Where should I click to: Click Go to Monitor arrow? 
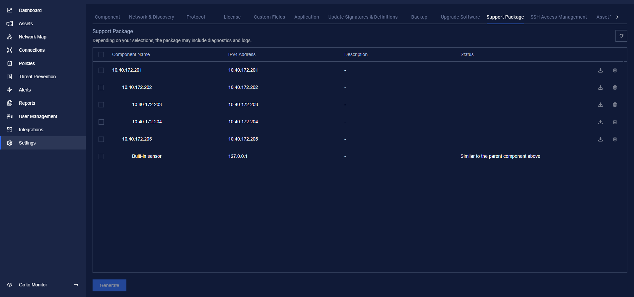pos(76,285)
